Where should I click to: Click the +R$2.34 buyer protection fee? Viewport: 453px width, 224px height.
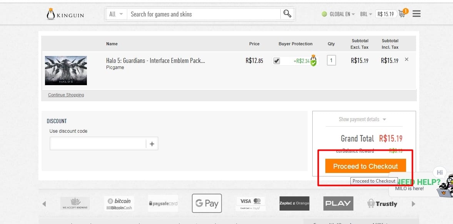coord(301,61)
